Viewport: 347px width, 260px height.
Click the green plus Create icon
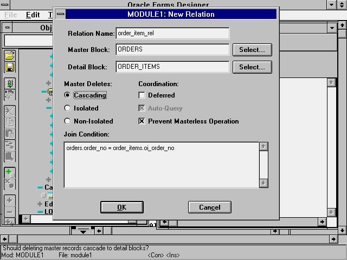[10, 173]
